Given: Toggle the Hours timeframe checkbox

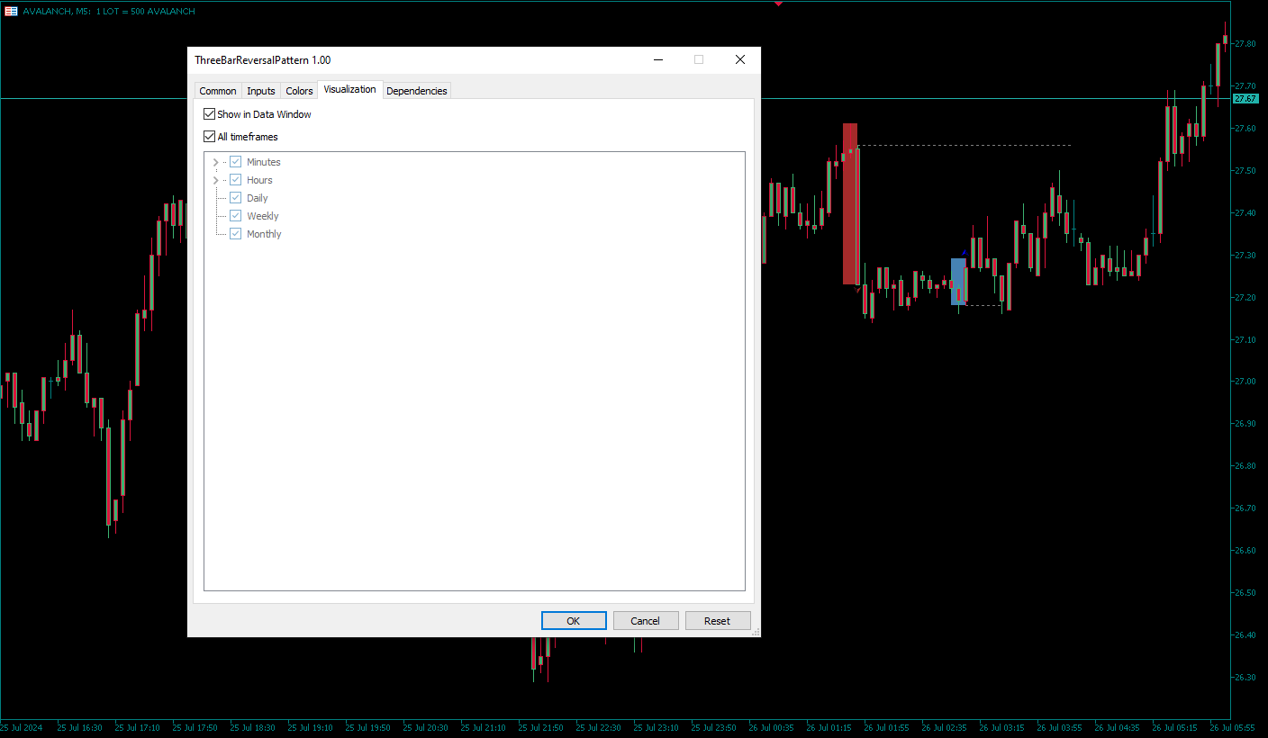Looking at the screenshot, I should pos(236,180).
